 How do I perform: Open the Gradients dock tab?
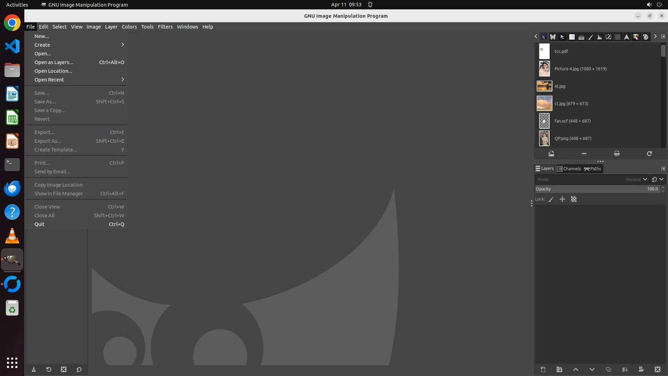pyautogui.click(x=572, y=37)
